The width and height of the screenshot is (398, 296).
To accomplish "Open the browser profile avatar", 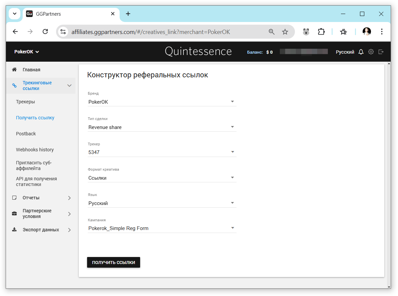I will [367, 31].
